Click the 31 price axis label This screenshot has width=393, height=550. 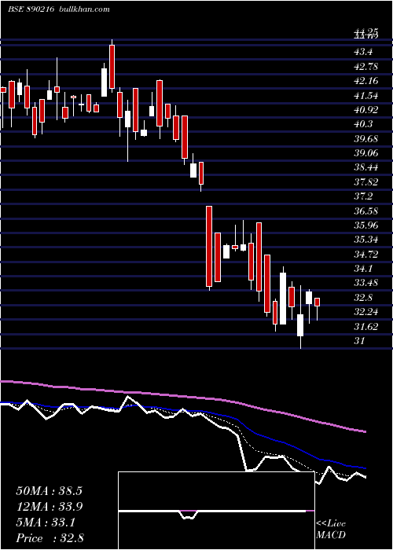[x=360, y=340]
